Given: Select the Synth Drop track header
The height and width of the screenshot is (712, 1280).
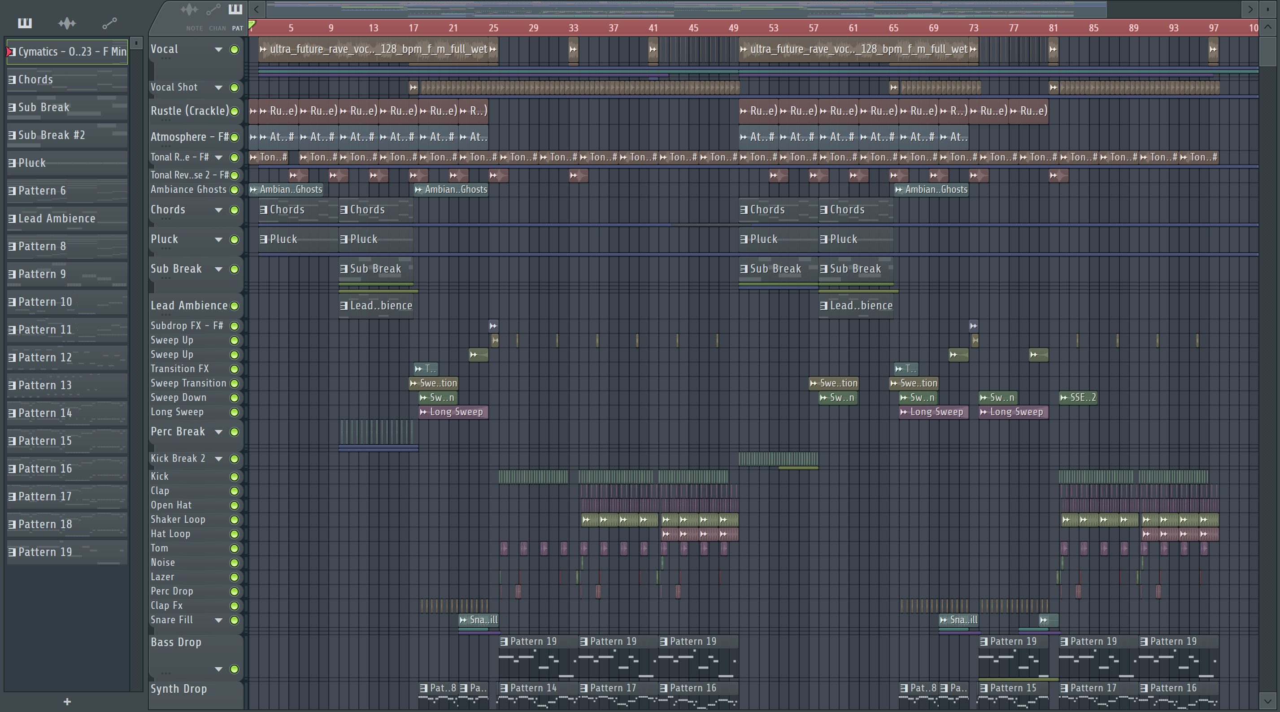Looking at the screenshot, I should 196,695.
